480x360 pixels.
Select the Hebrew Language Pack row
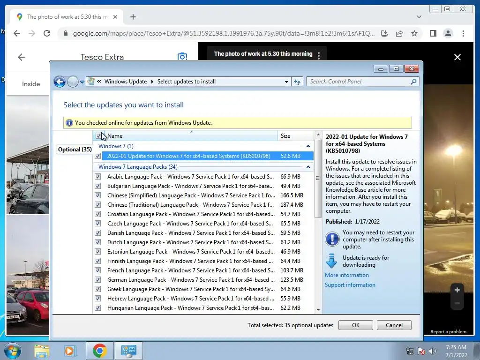click(x=203, y=299)
